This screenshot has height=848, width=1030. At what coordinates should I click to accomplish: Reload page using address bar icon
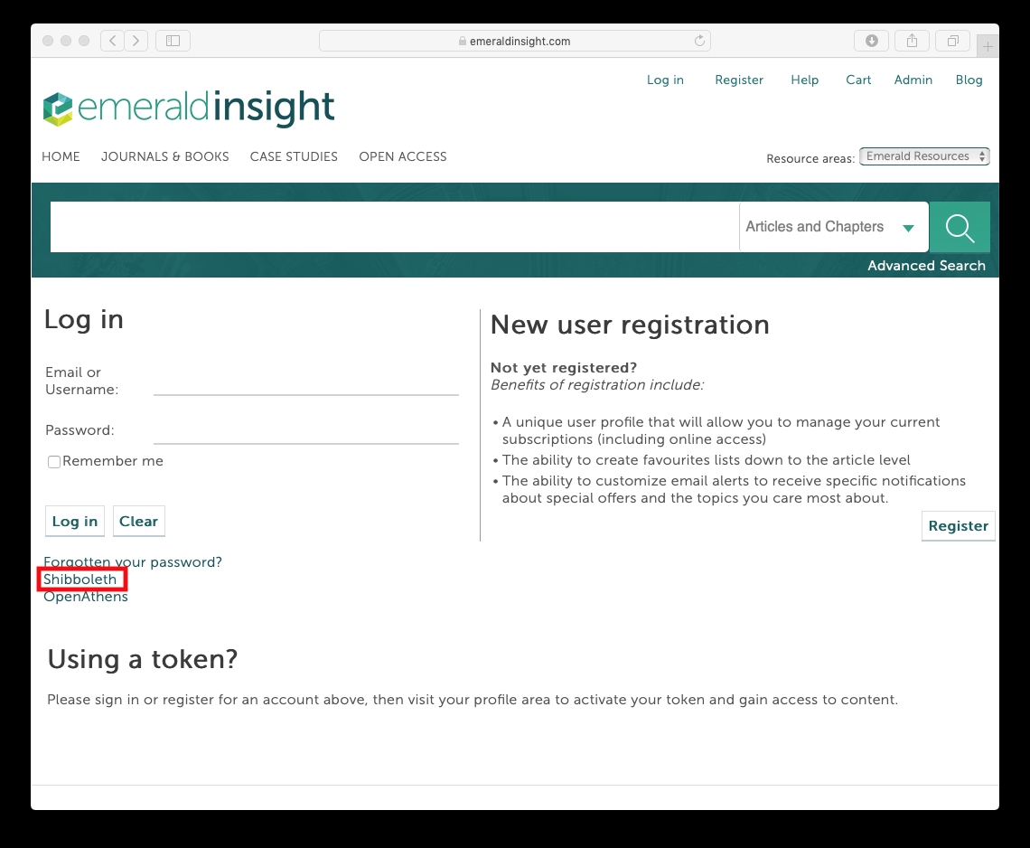pos(698,41)
